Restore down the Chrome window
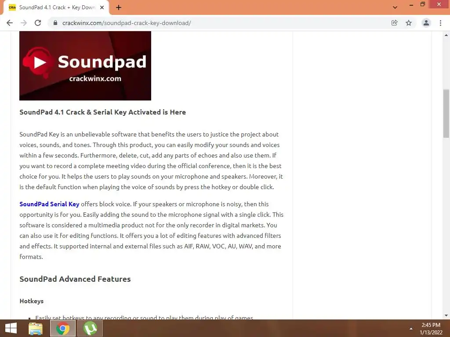This screenshot has height=337, width=450. click(x=423, y=4)
